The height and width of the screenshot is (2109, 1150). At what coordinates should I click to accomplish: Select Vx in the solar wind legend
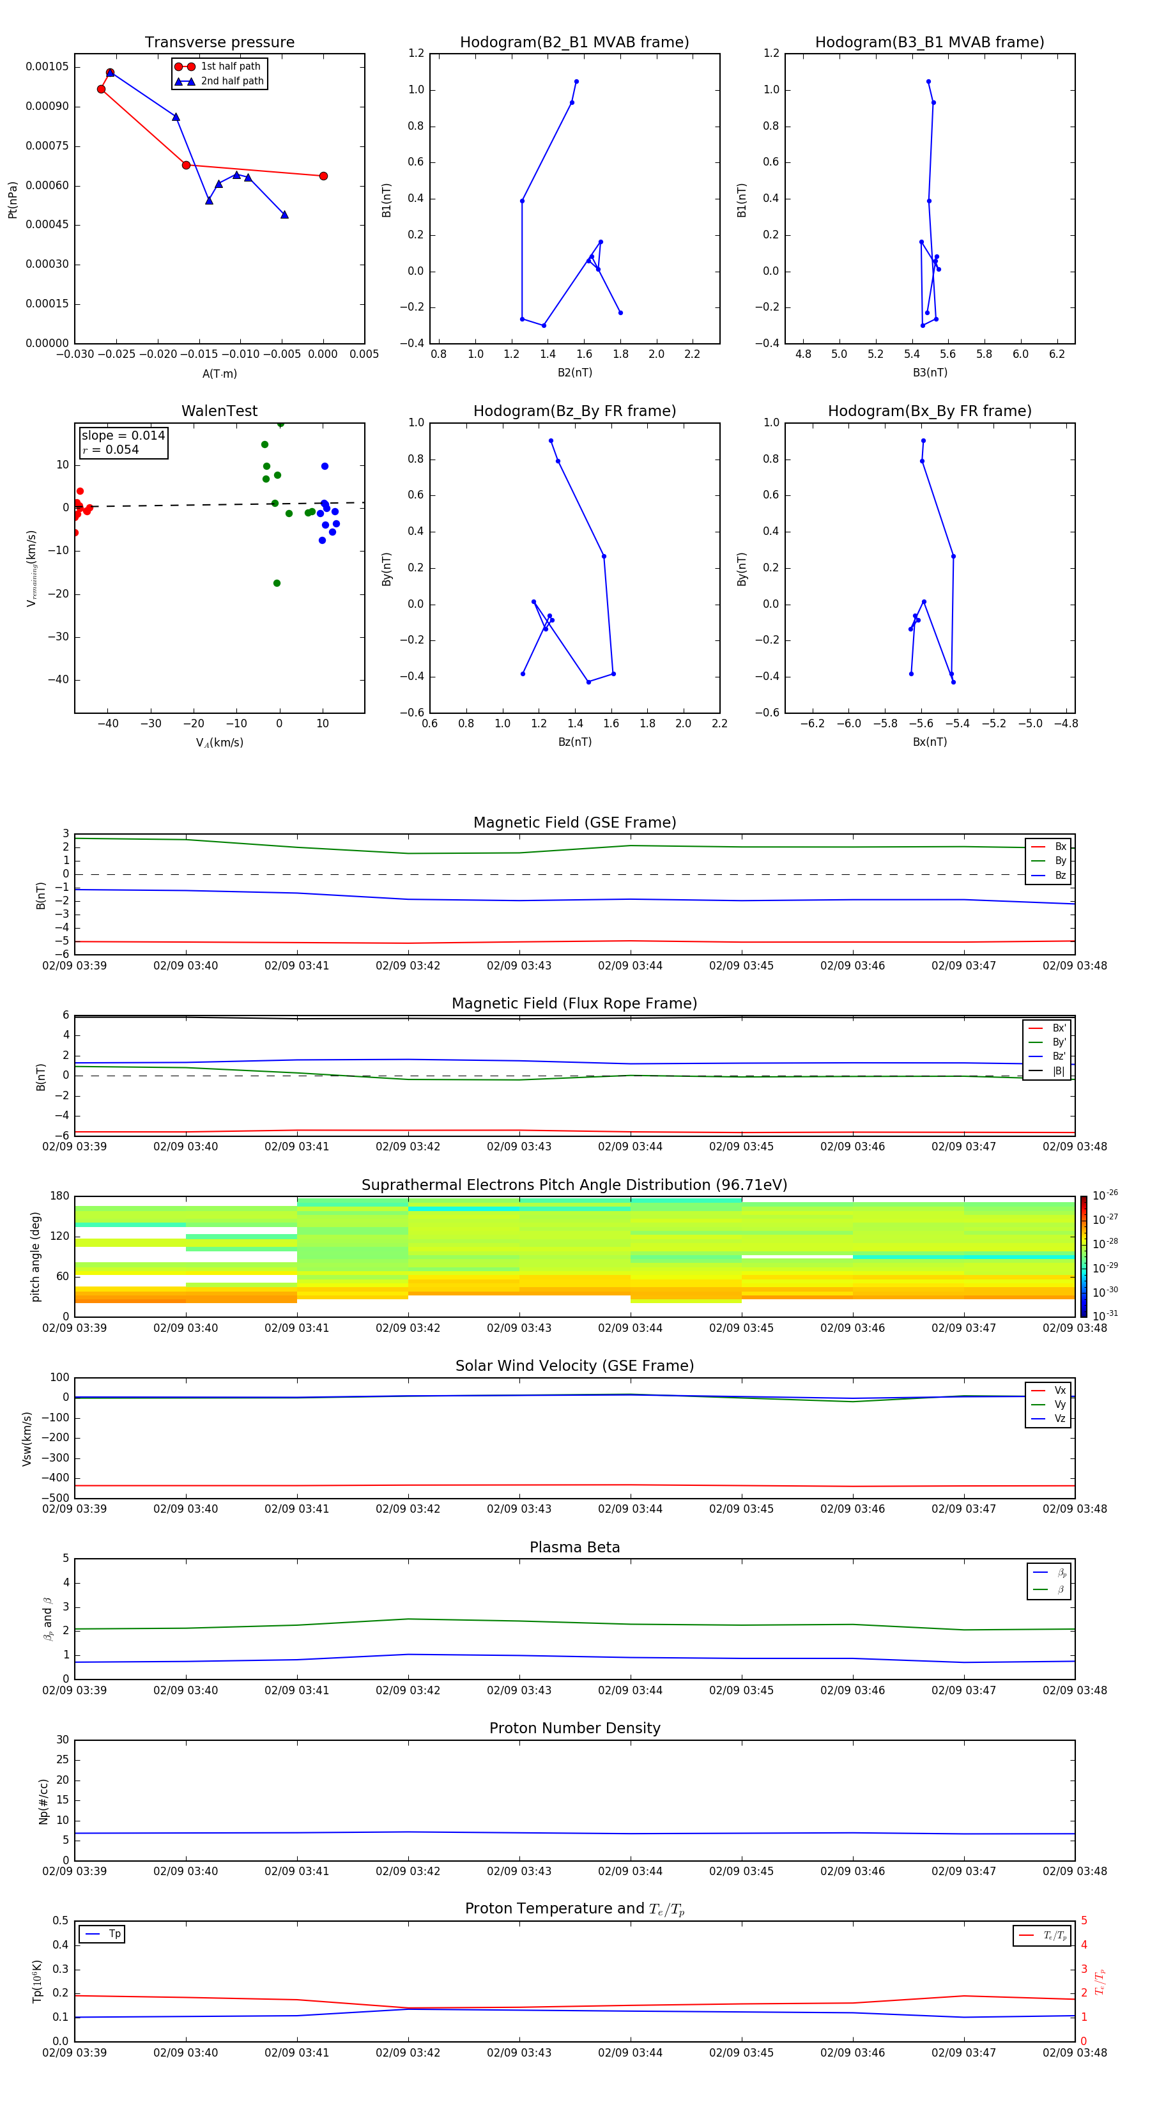pyautogui.click(x=1048, y=1390)
